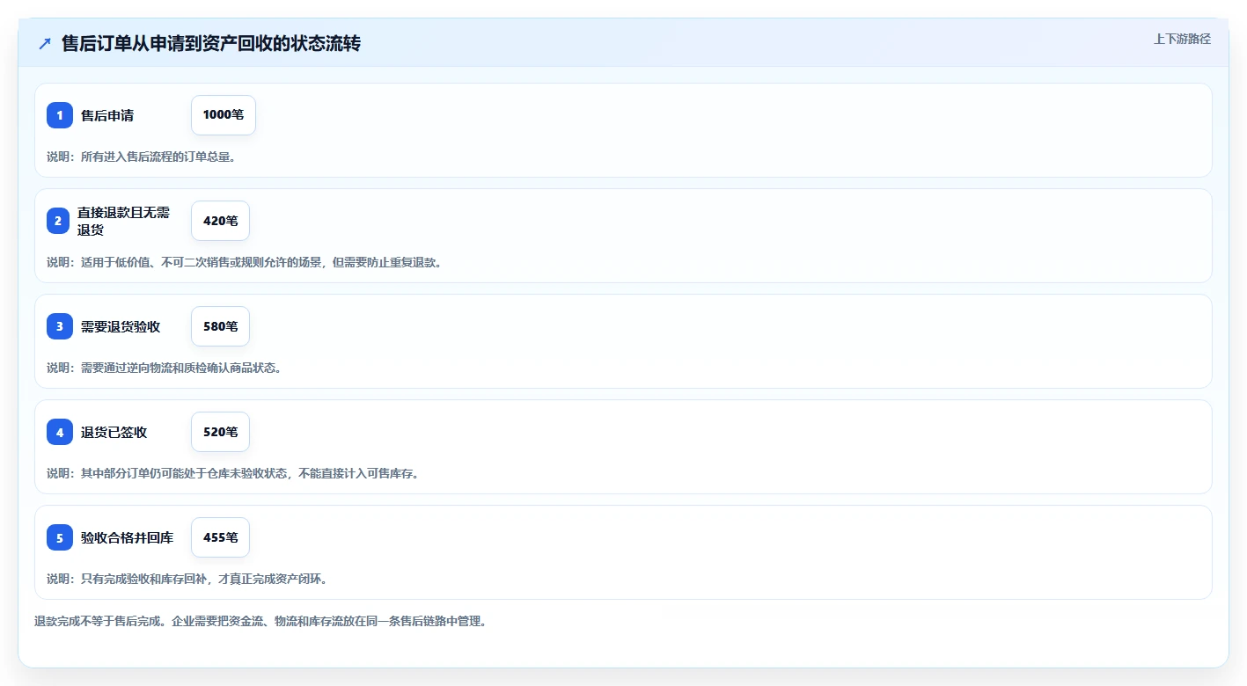Image resolution: width=1247 pixels, height=686 pixels.
Task: Click the 520笔 value chip
Action: coord(220,432)
